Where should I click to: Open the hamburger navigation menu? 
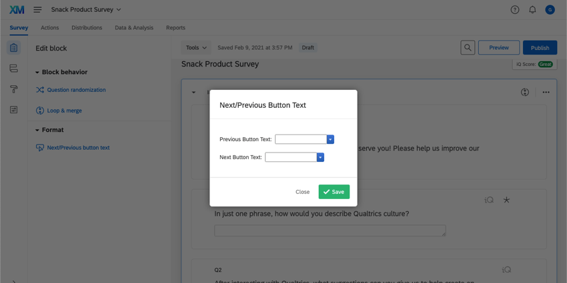(x=37, y=9)
